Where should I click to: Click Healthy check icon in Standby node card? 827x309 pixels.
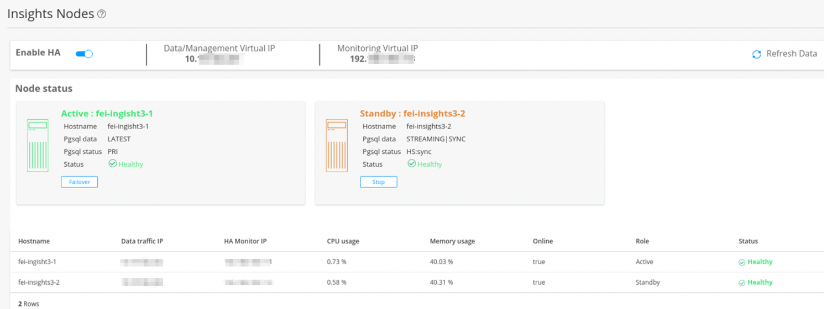coord(411,164)
